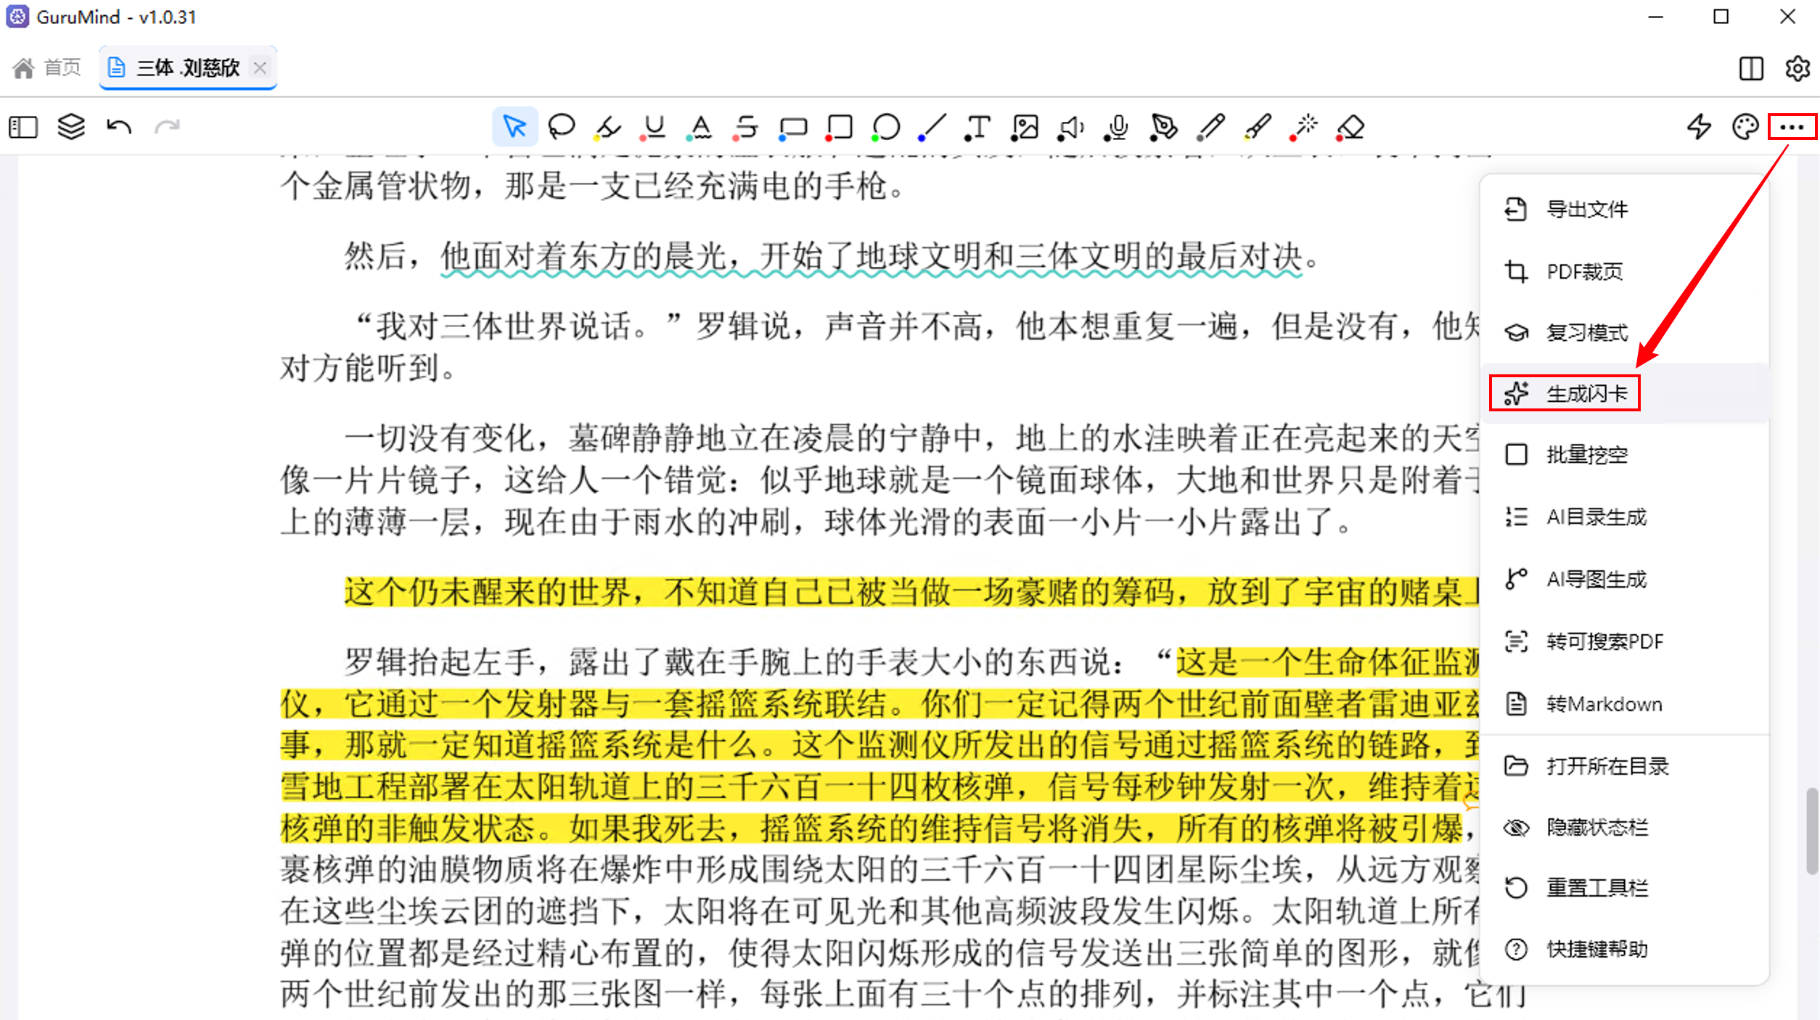
Task: Toggle 隐藏状态栏 visibility option
Action: [x=1624, y=827]
